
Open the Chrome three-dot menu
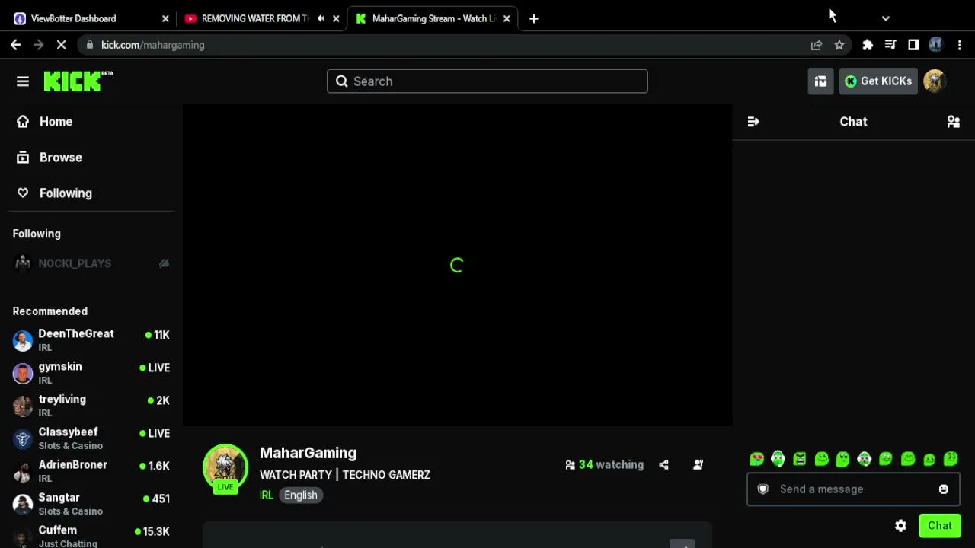pyautogui.click(x=959, y=45)
